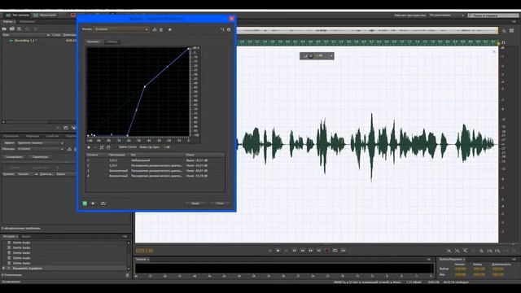The width and height of the screenshot is (521, 293).
Task: Select segment 4 row in the table
Action: click(155, 176)
